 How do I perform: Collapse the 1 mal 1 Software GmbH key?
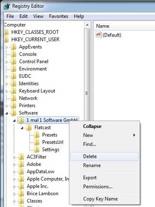(x=14, y=121)
